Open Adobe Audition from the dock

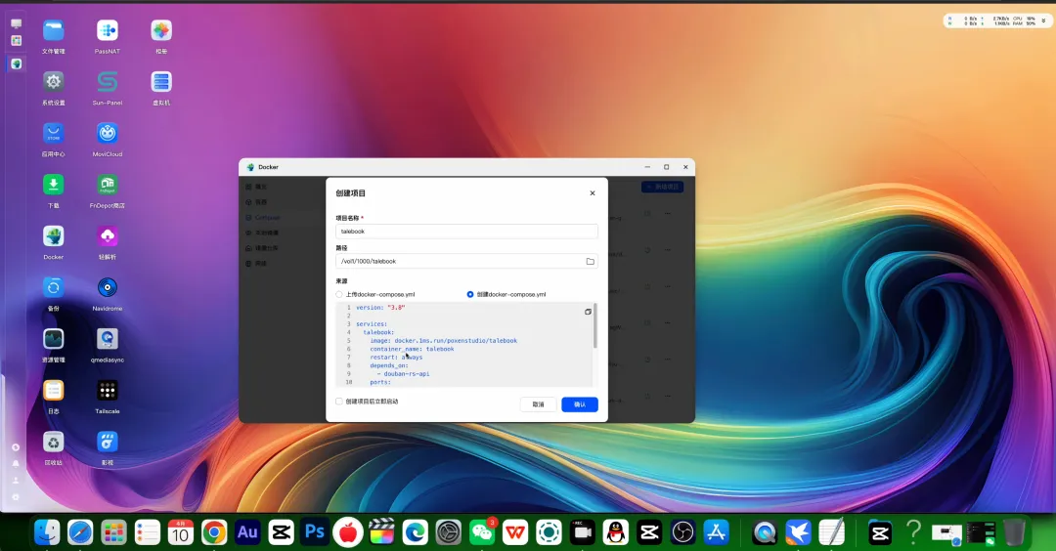247,532
